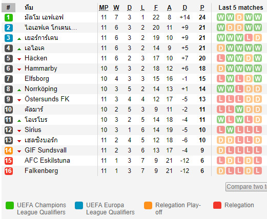Click the Compare two teams button
Screen dimensions: 267x219
coord(246,187)
